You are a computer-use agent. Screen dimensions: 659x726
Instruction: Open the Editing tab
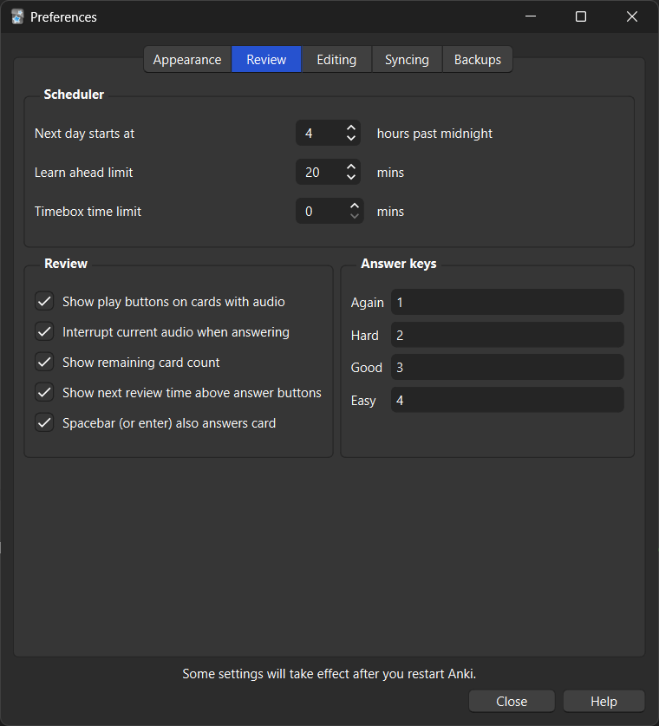pyautogui.click(x=336, y=59)
